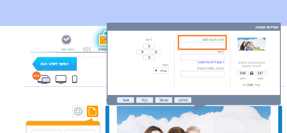Select the mobile phone preview icon
The width and height of the screenshot is (287, 133).
click(x=75, y=79)
